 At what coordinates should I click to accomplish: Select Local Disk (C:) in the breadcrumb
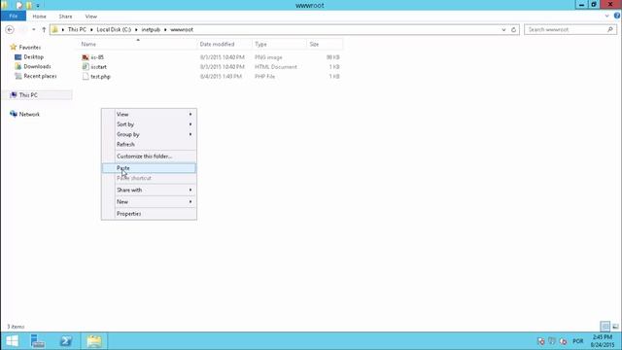(114, 30)
